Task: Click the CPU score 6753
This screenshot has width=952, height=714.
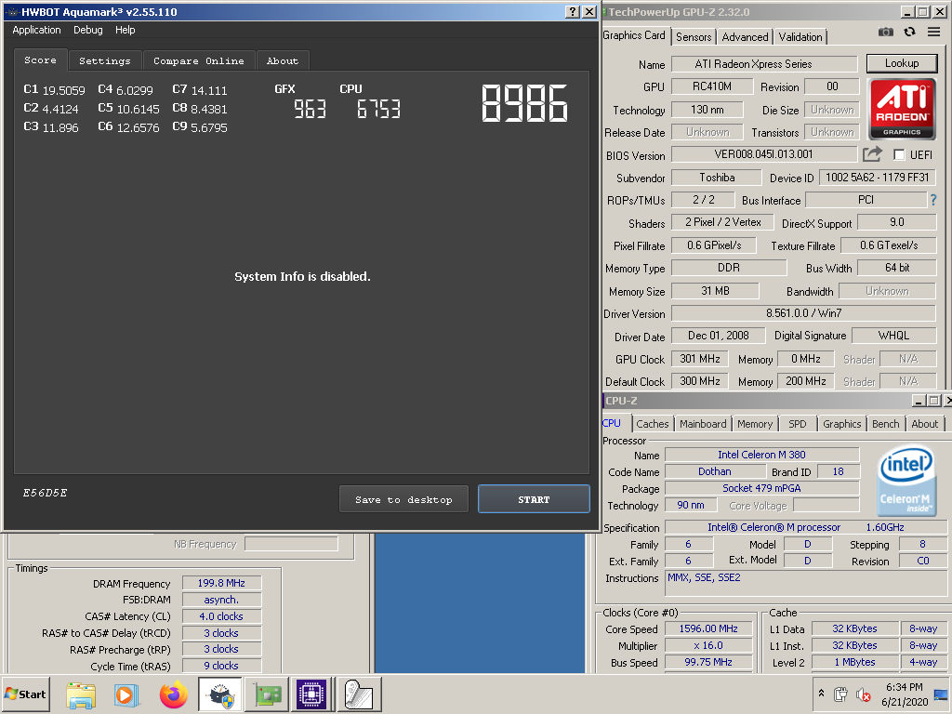Action: point(378,110)
